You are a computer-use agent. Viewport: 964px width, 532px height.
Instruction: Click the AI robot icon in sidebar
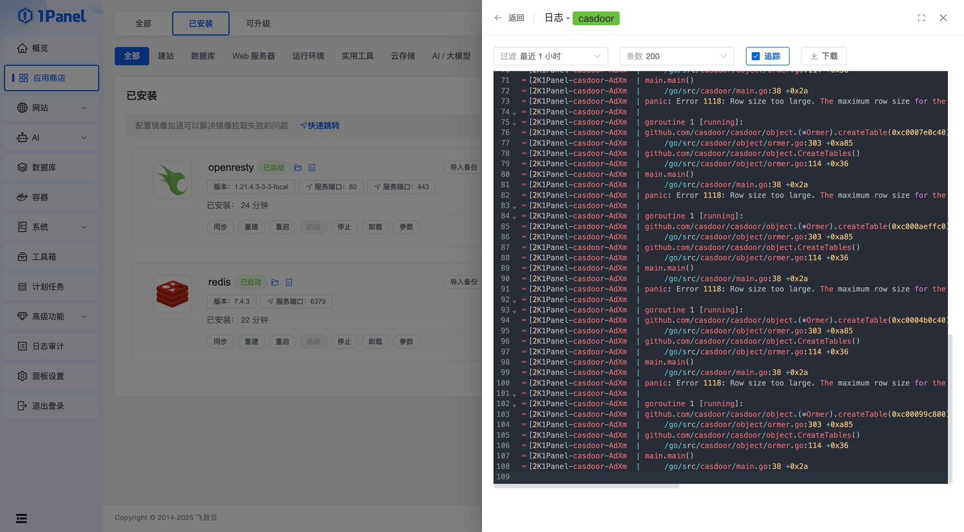click(x=22, y=137)
